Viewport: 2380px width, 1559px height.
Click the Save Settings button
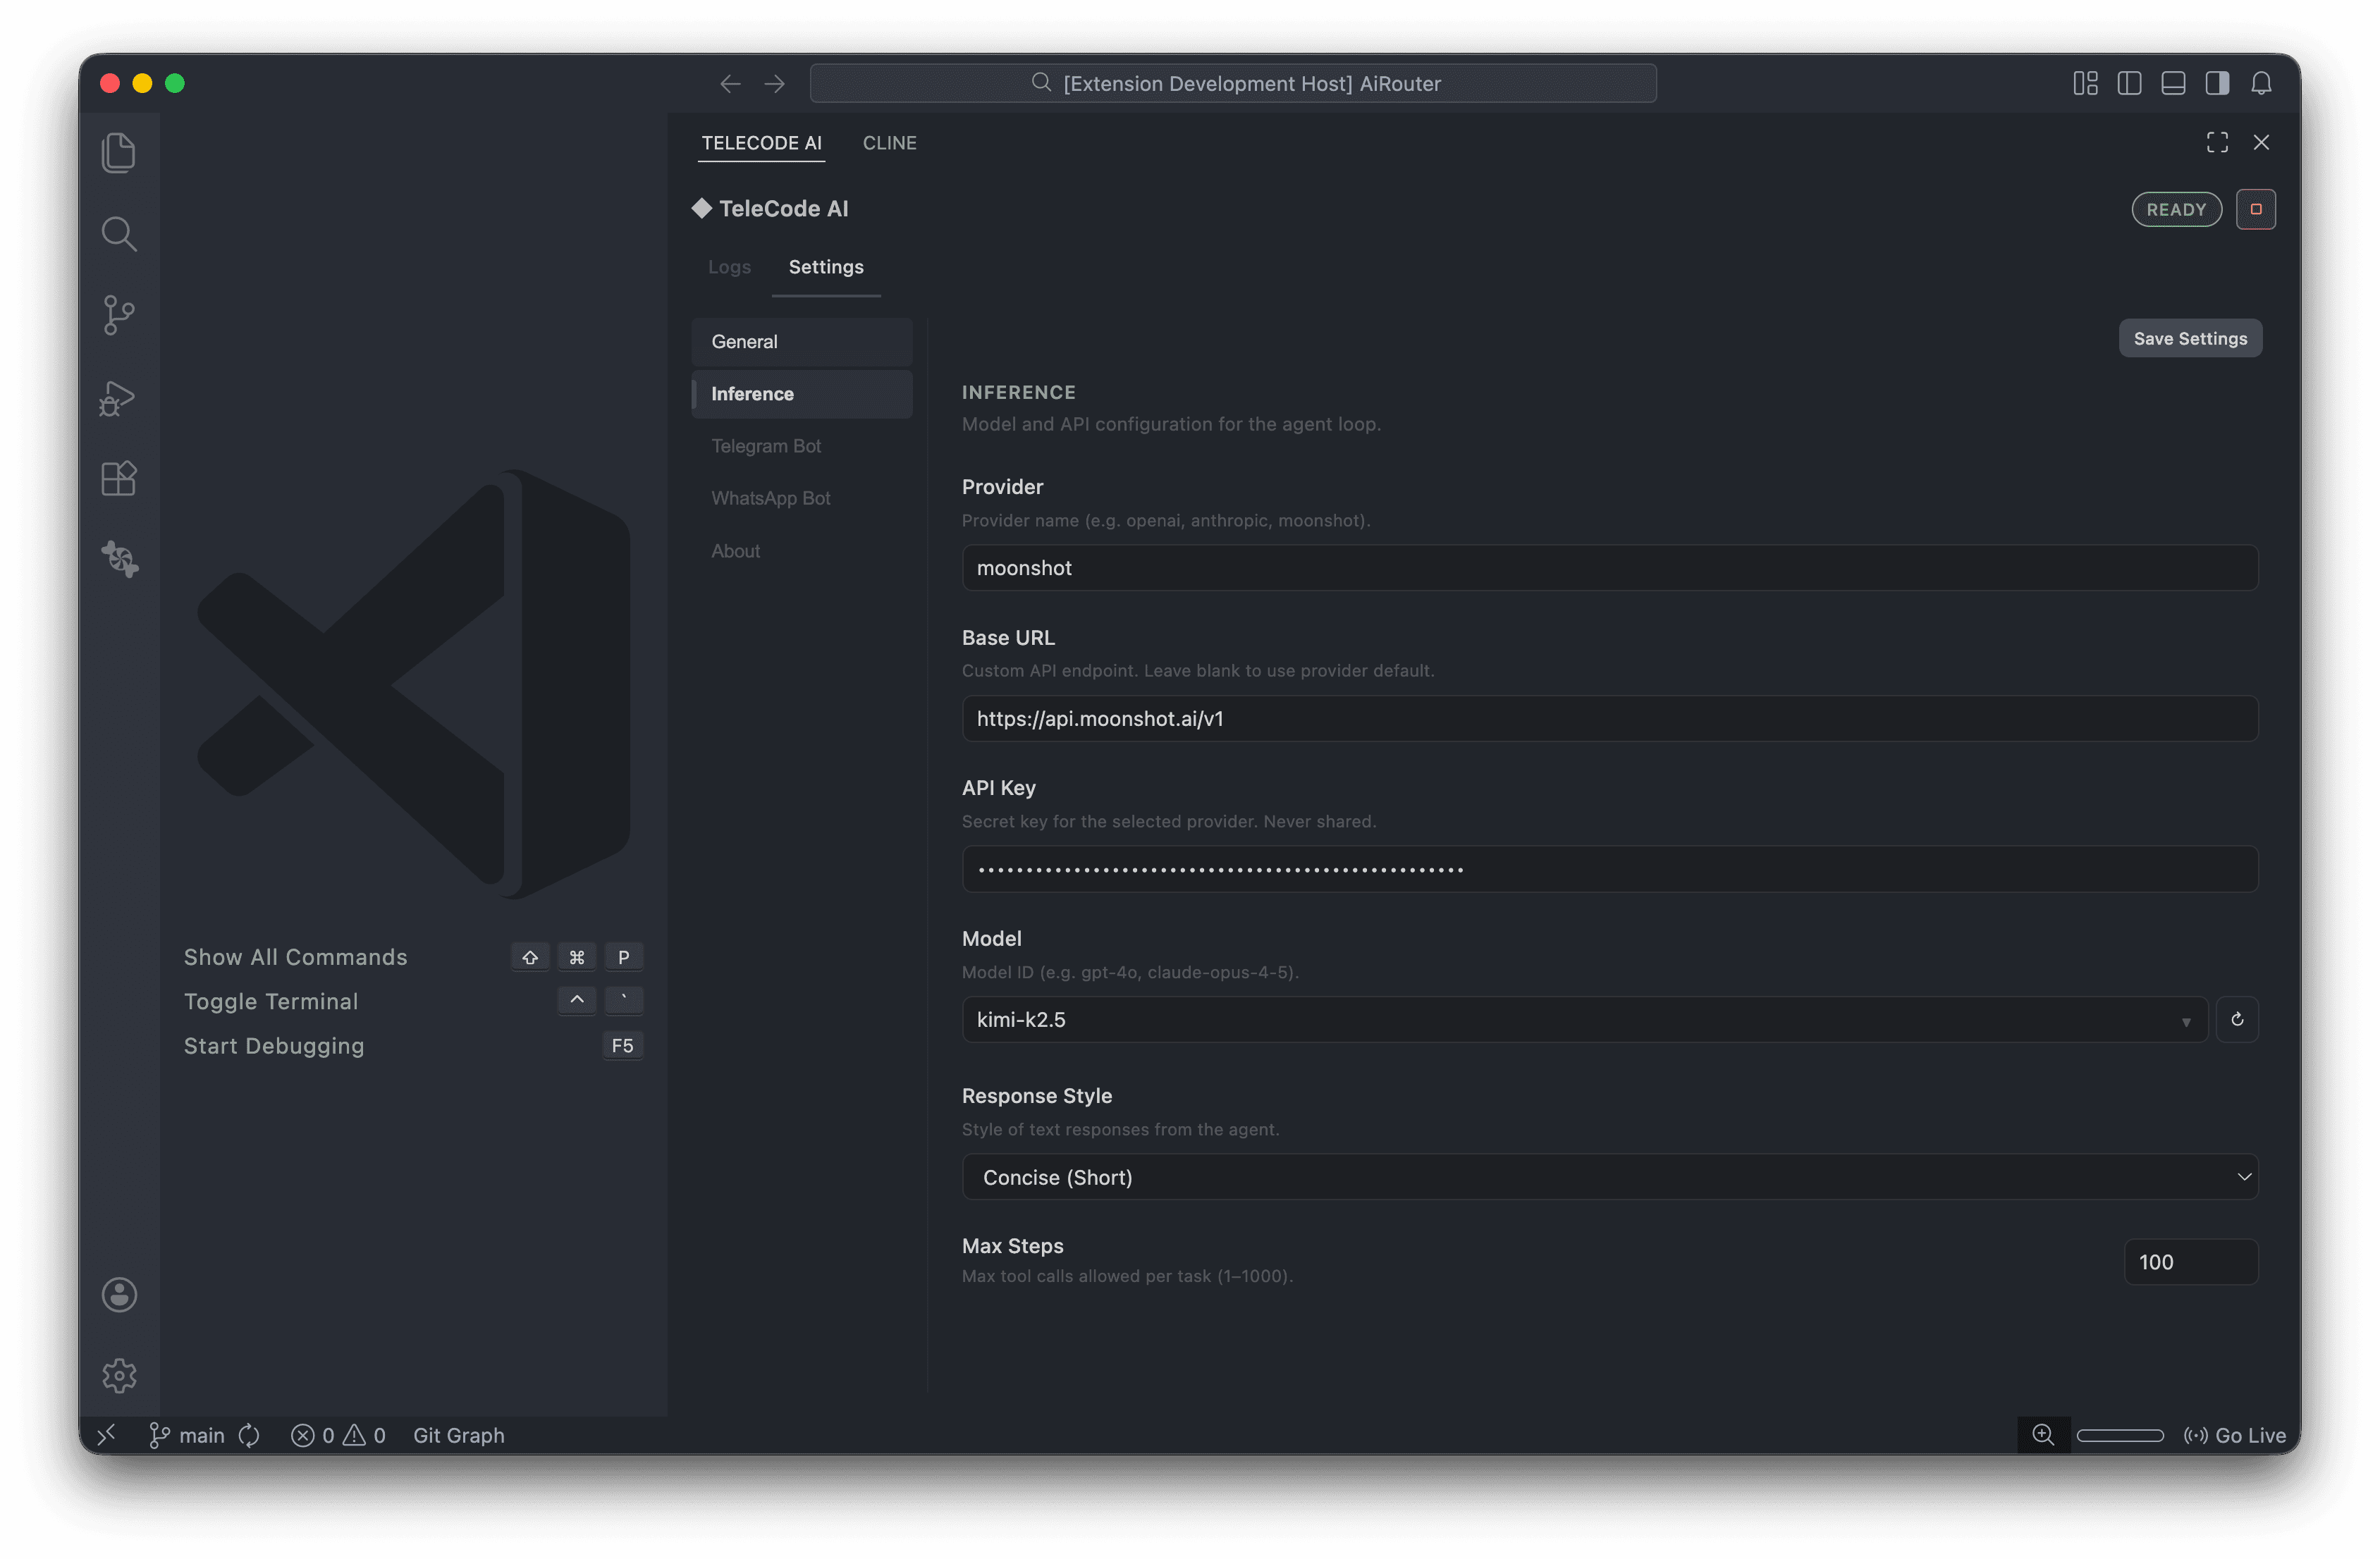[2190, 338]
